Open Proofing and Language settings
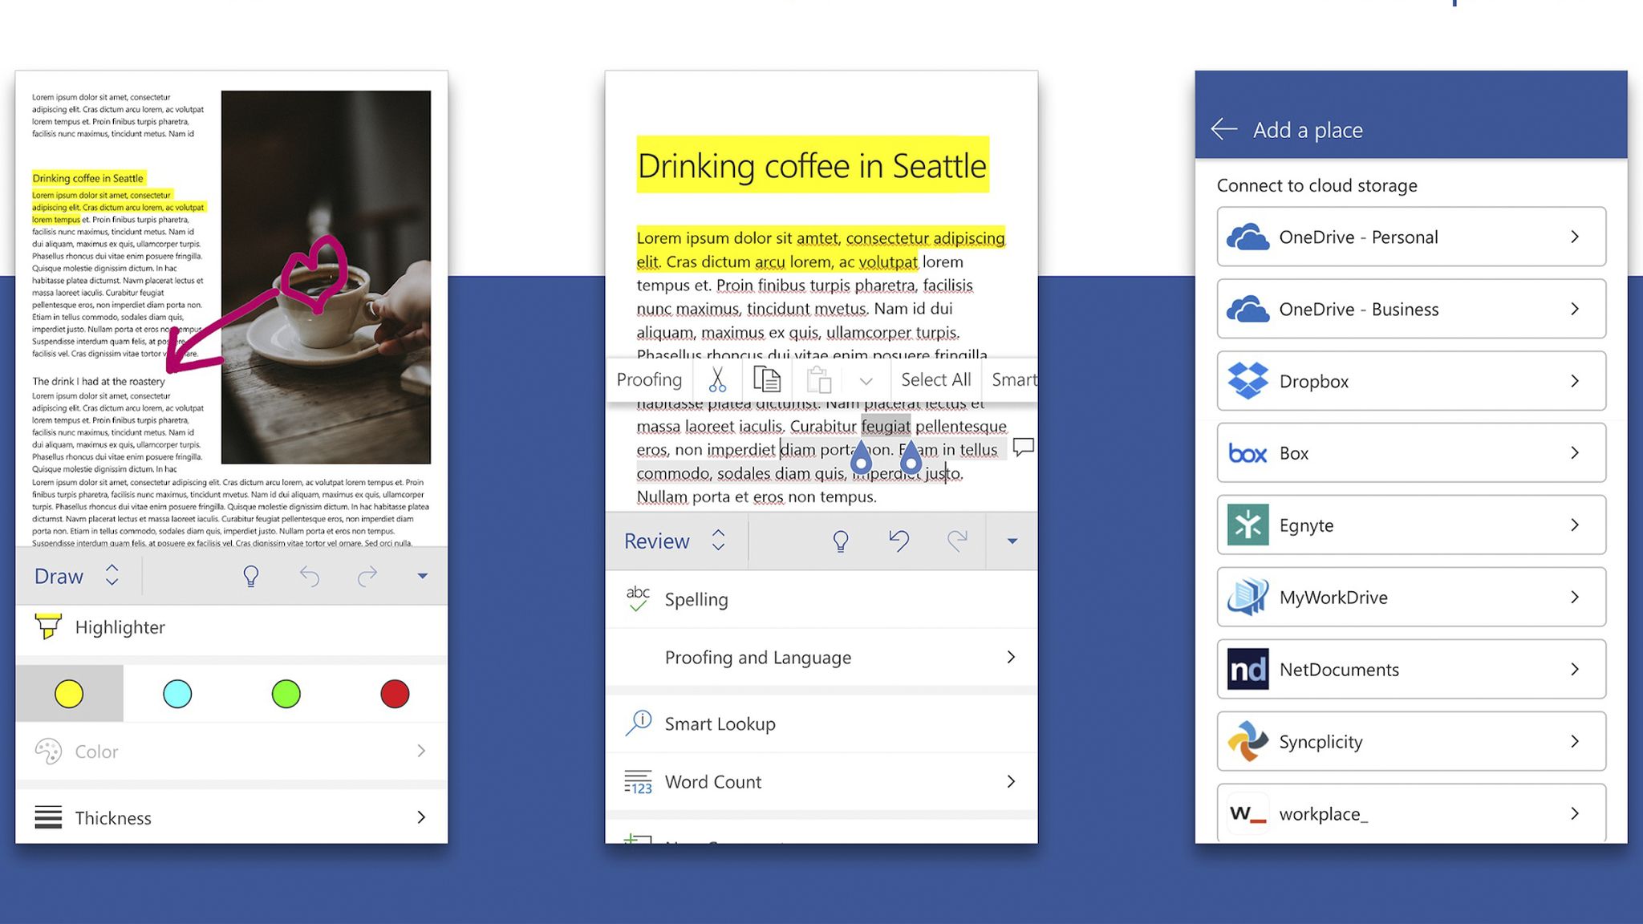Screen dimensions: 1643x924 point(757,657)
